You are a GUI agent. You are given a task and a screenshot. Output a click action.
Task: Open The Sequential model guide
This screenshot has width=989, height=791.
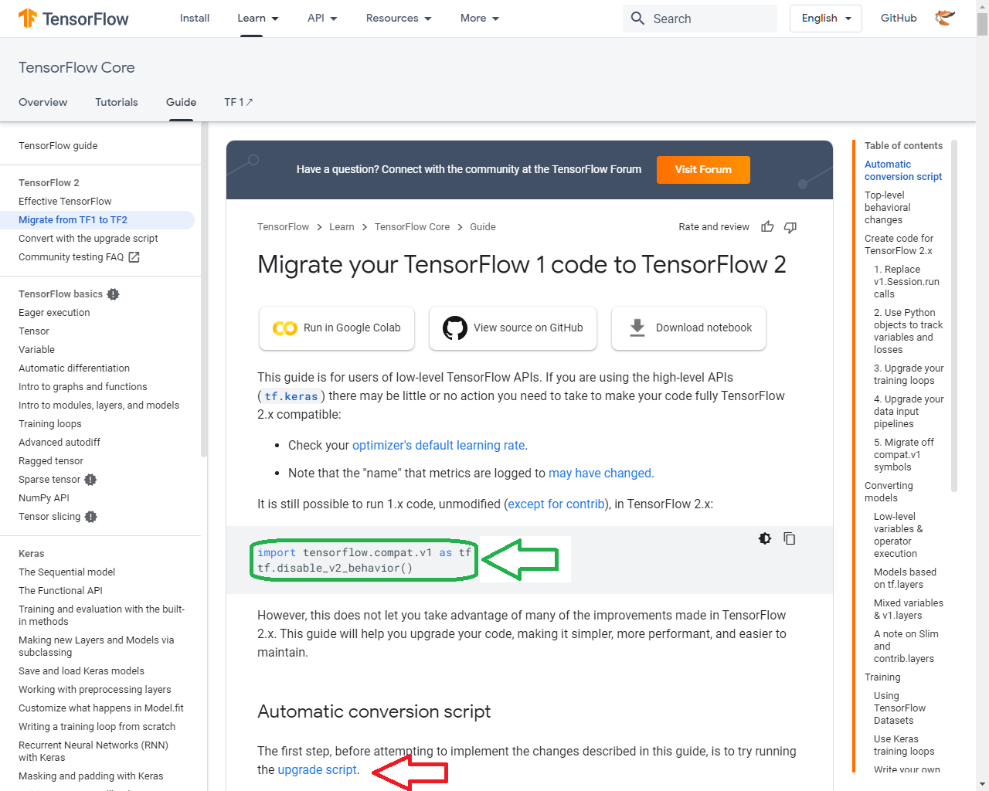[x=66, y=572]
